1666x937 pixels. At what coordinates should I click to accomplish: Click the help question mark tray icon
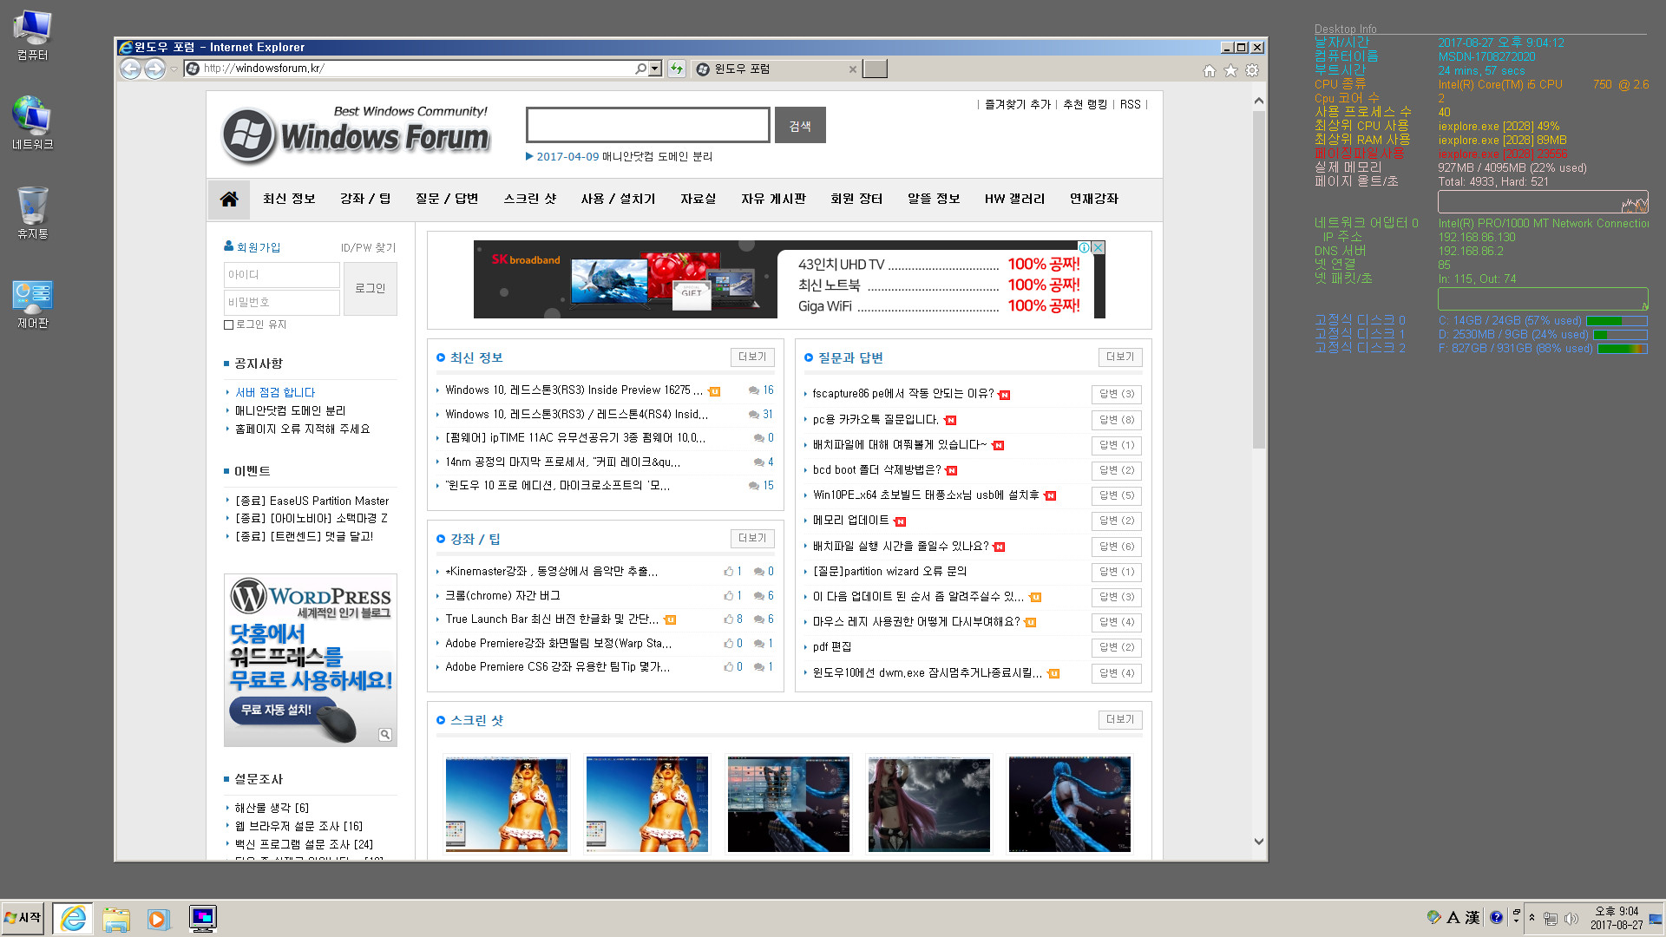coord(1496,917)
